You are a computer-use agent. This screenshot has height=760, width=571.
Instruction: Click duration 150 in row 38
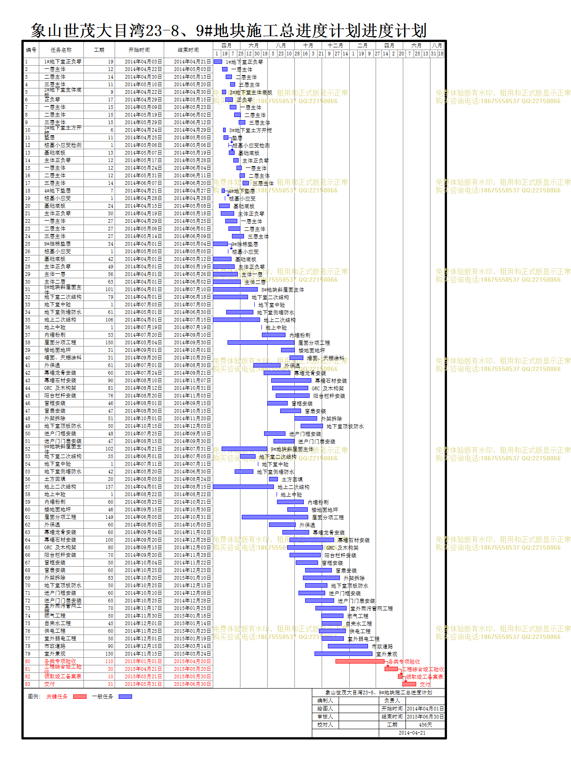[109, 342]
